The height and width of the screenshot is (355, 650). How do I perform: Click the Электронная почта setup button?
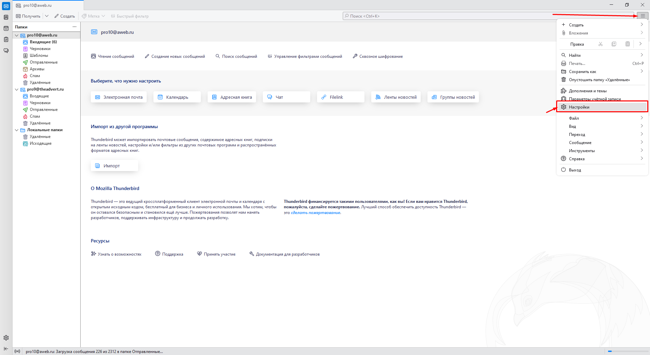pos(119,97)
